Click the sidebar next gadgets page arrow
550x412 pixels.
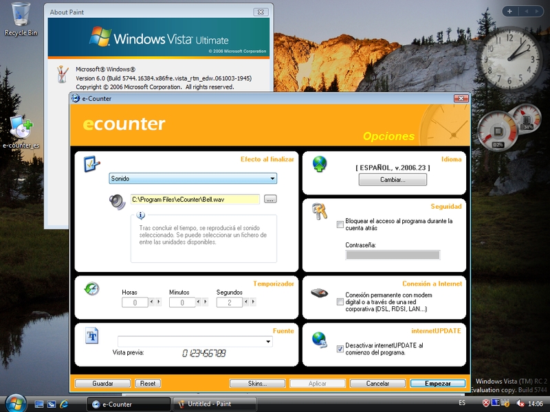point(536,12)
